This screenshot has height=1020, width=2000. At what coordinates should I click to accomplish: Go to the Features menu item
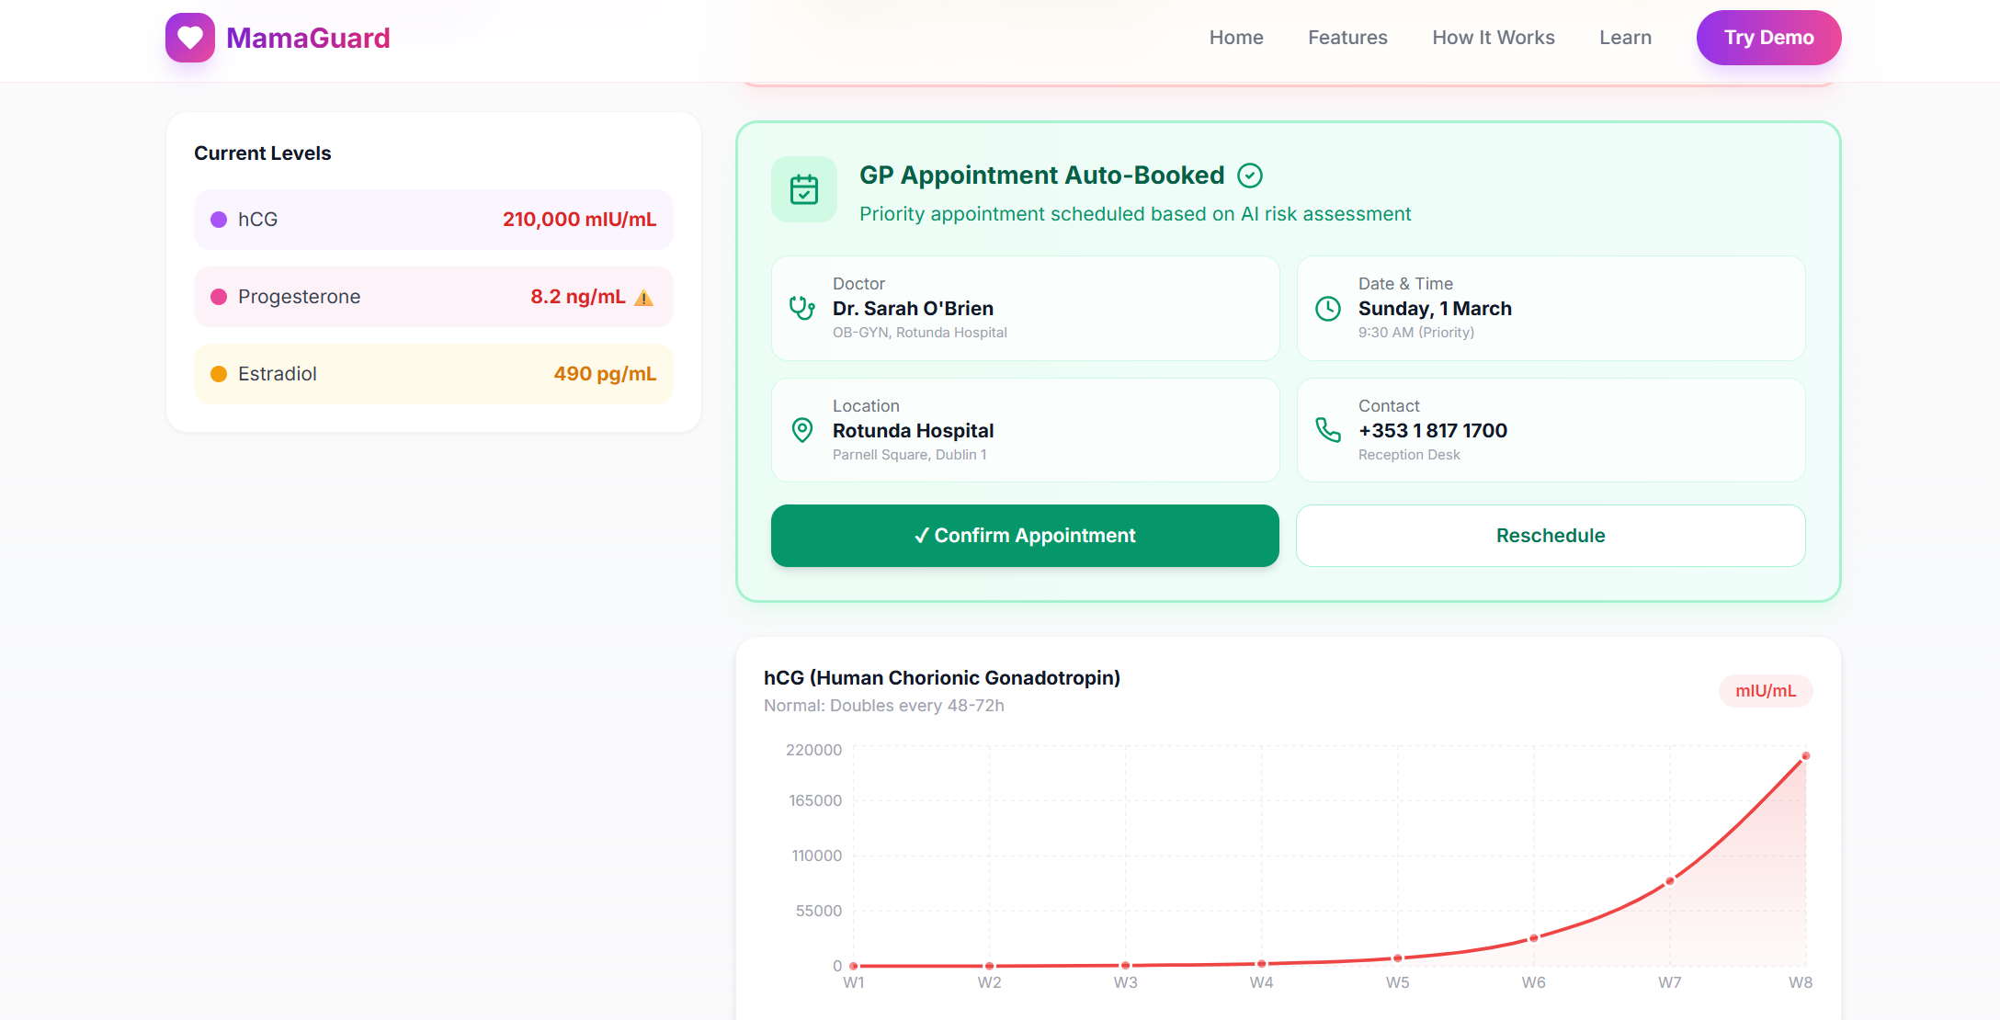[1347, 38]
